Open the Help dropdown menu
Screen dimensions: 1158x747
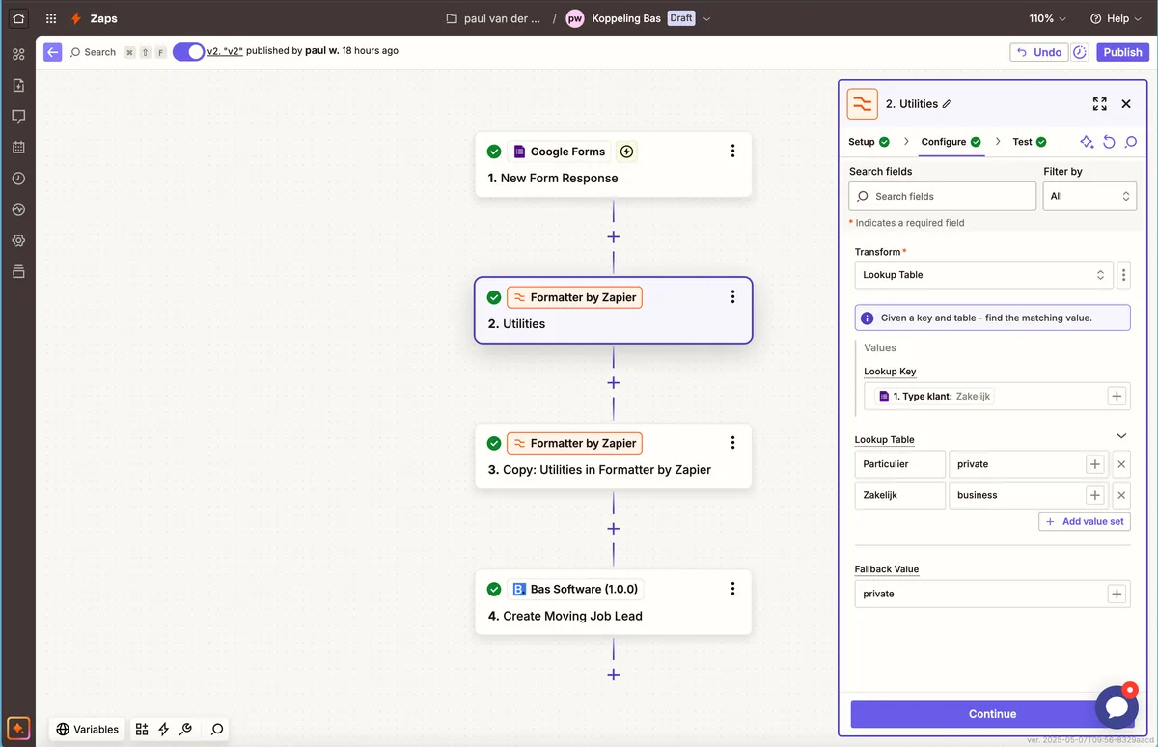(1117, 18)
